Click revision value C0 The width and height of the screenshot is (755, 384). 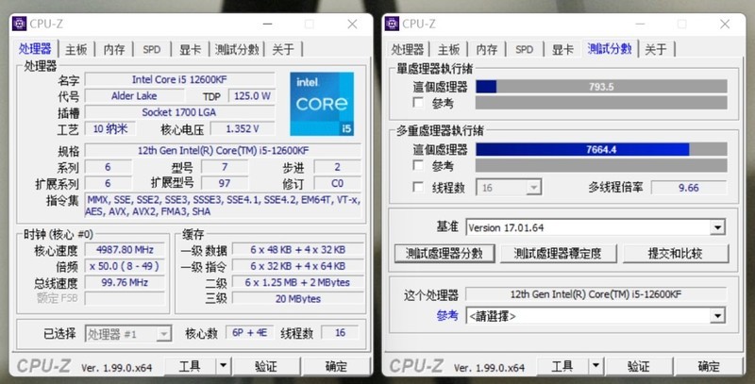coord(337,183)
